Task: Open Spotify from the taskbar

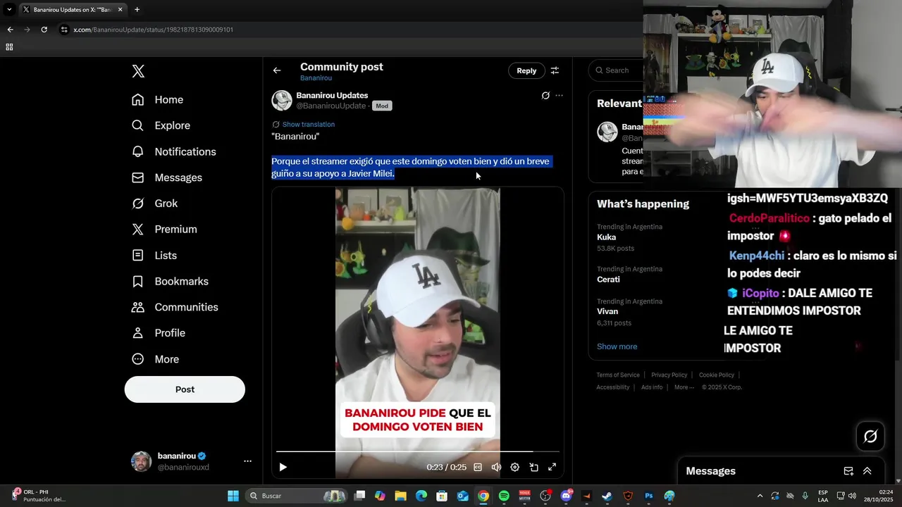Action: pos(504,496)
